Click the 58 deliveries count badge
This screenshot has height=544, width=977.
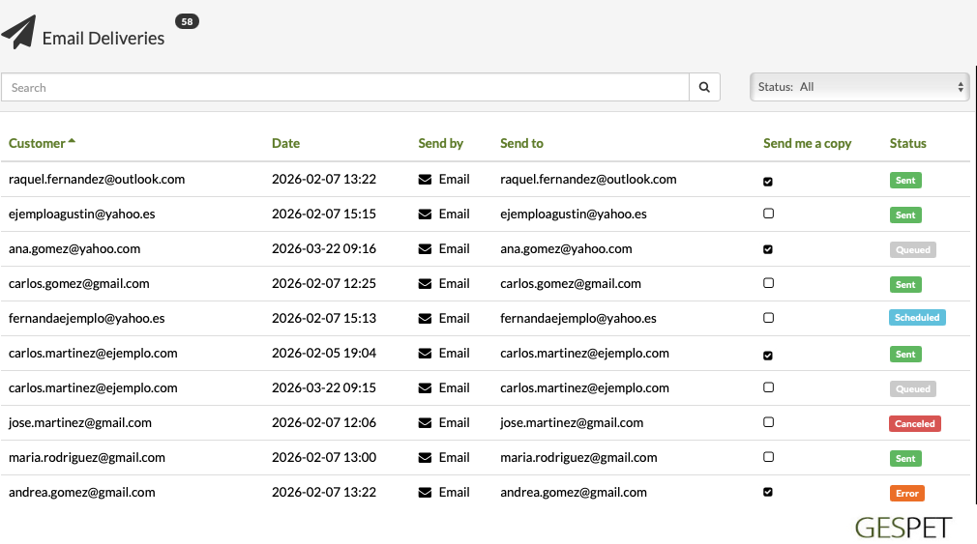[187, 21]
